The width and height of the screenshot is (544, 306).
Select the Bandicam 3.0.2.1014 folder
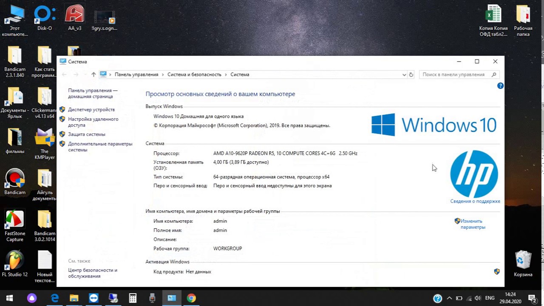(45, 226)
